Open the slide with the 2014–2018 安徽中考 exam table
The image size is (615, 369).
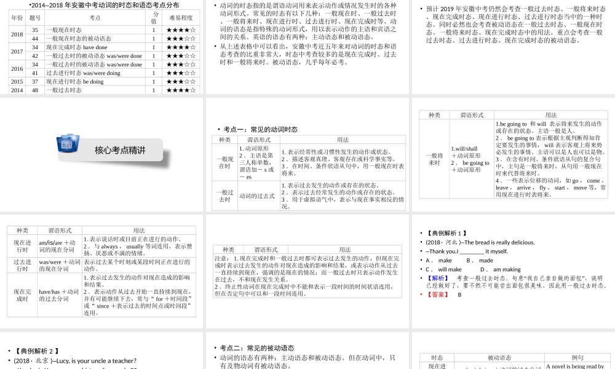click(x=101, y=47)
